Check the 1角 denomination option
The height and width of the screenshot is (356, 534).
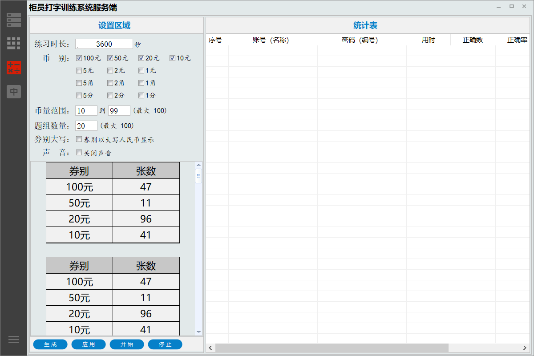[141, 83]
